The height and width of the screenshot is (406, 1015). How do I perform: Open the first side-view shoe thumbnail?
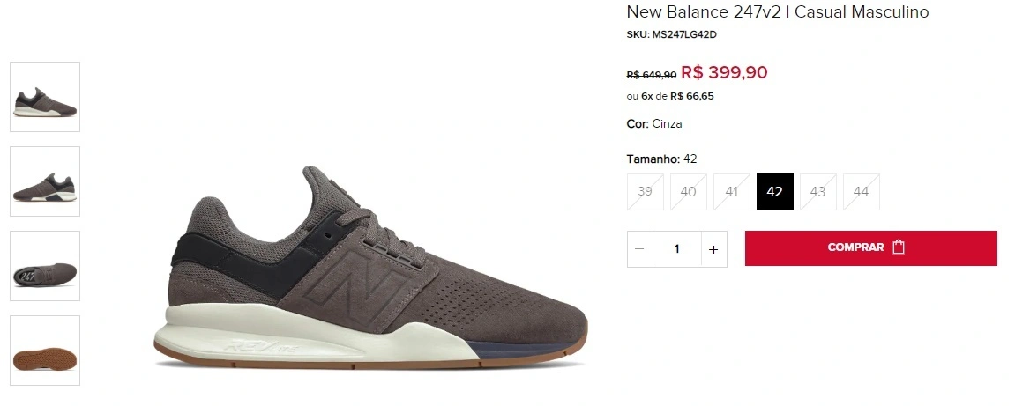tap(45, 97)
